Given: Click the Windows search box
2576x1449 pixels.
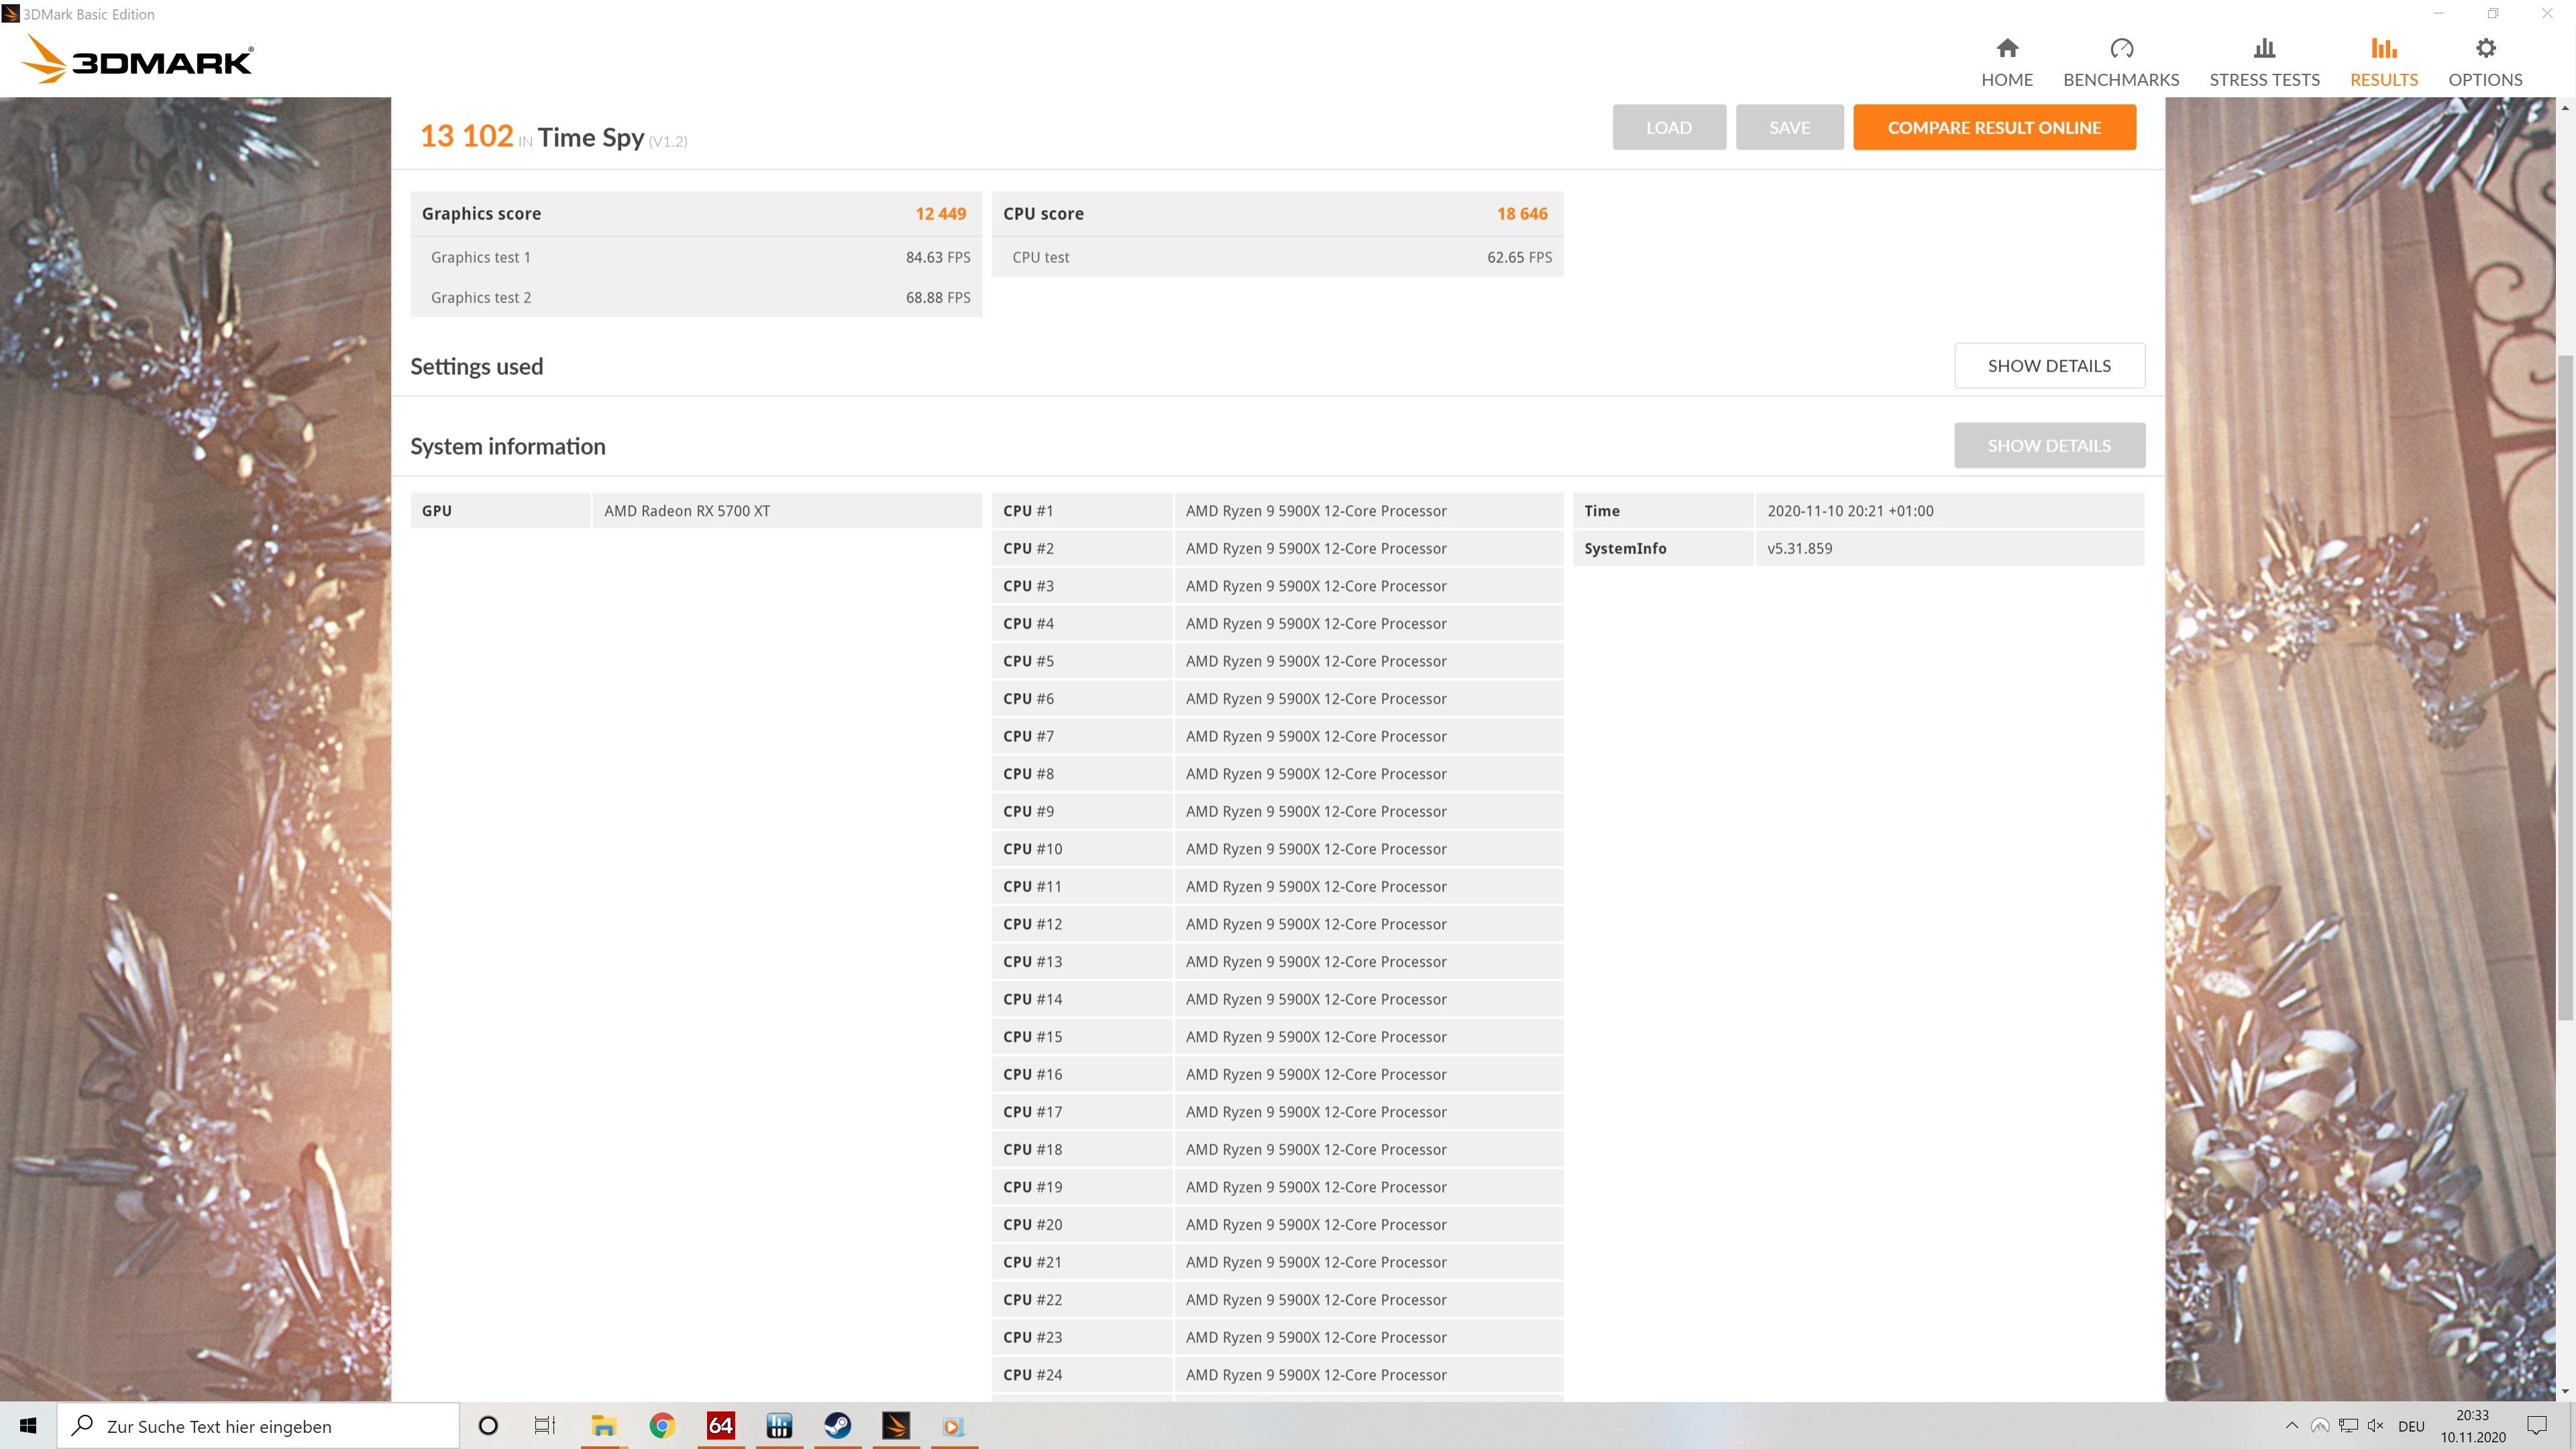Looking at the screenshot, I should pos(258,1426).
